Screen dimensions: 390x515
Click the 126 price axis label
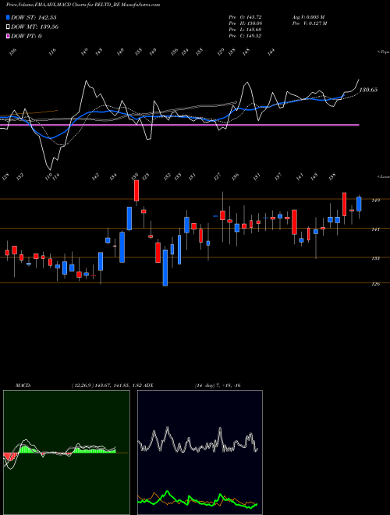[x=376, y=284]
